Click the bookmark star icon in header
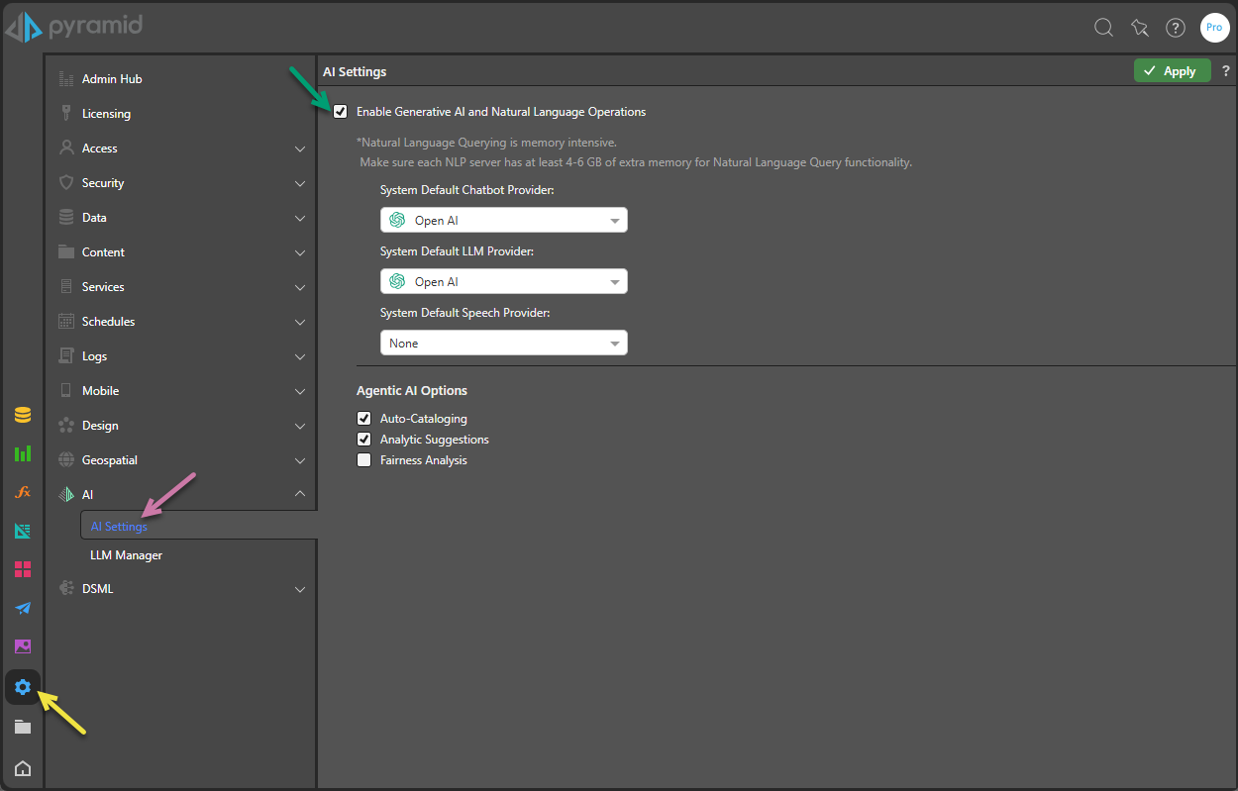This screenshot has height=791, width=1238. (1139, 28)
